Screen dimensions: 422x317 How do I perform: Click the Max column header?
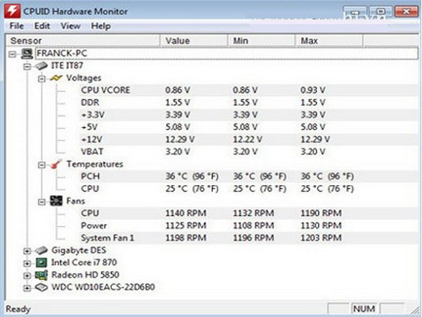coord(329,41)
